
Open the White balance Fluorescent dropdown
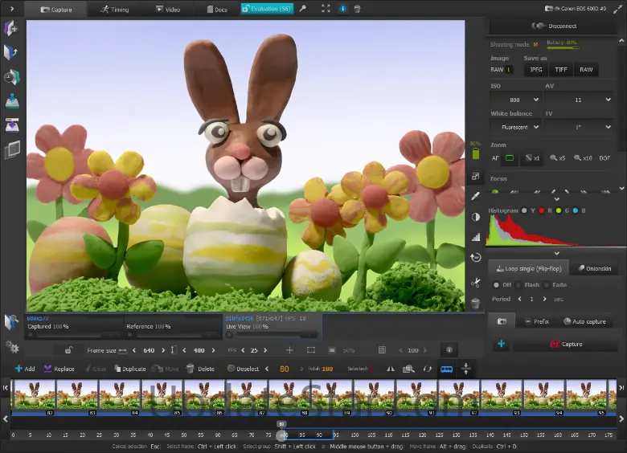coord(514,127)
